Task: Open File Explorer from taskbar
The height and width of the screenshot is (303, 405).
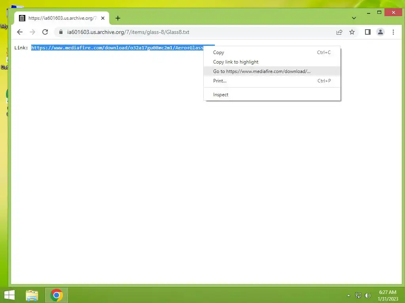Action: (32, 295)
